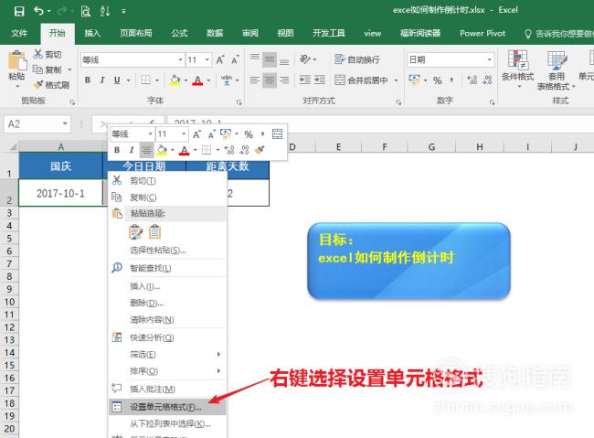
Task: Switch to the Formulas (公式) ribbon tab
Action: pyautogui.click(x=179, y=33)
